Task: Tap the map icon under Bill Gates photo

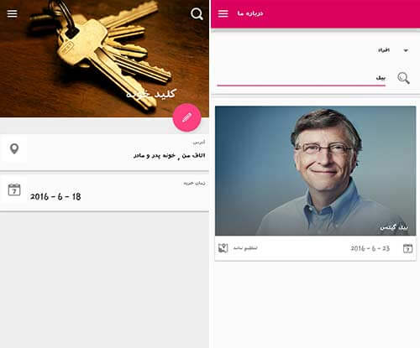Action: click(223, 248)
